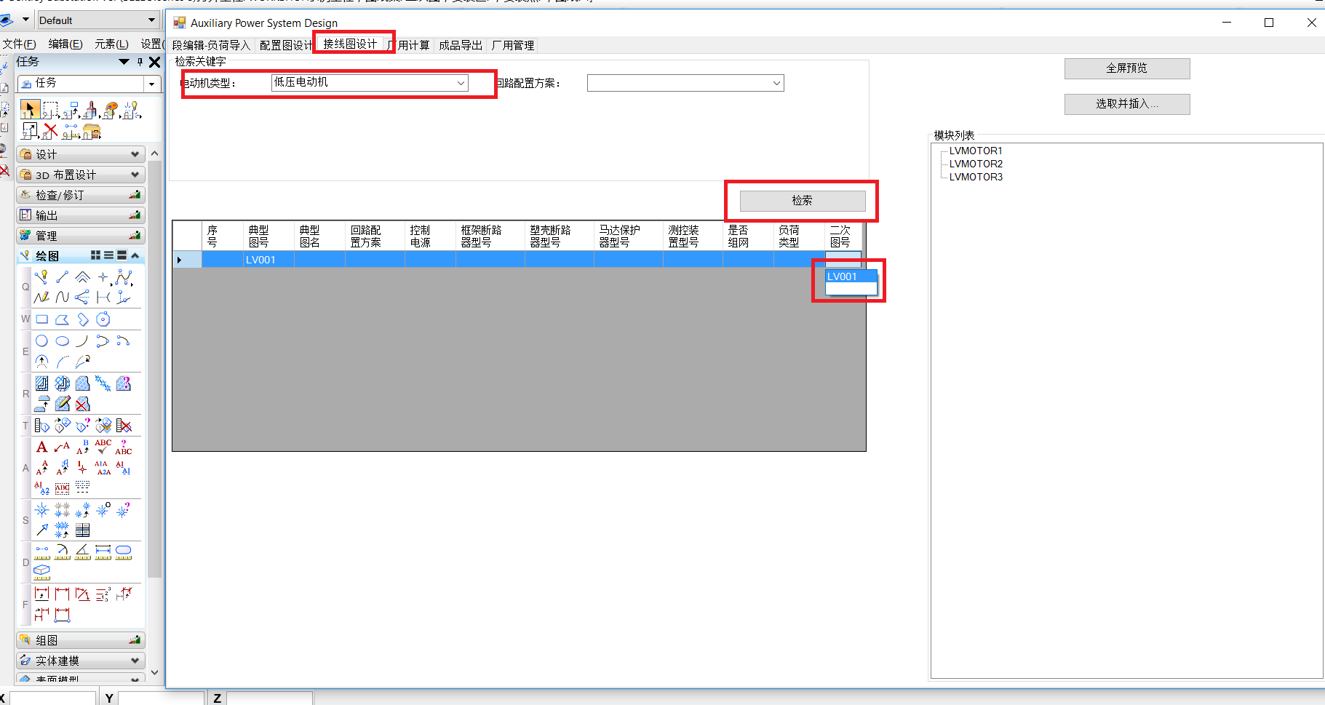Select the Place Ellipse tool
The width and height of the screenshot is (1325, 705).
tap(62, 341)
